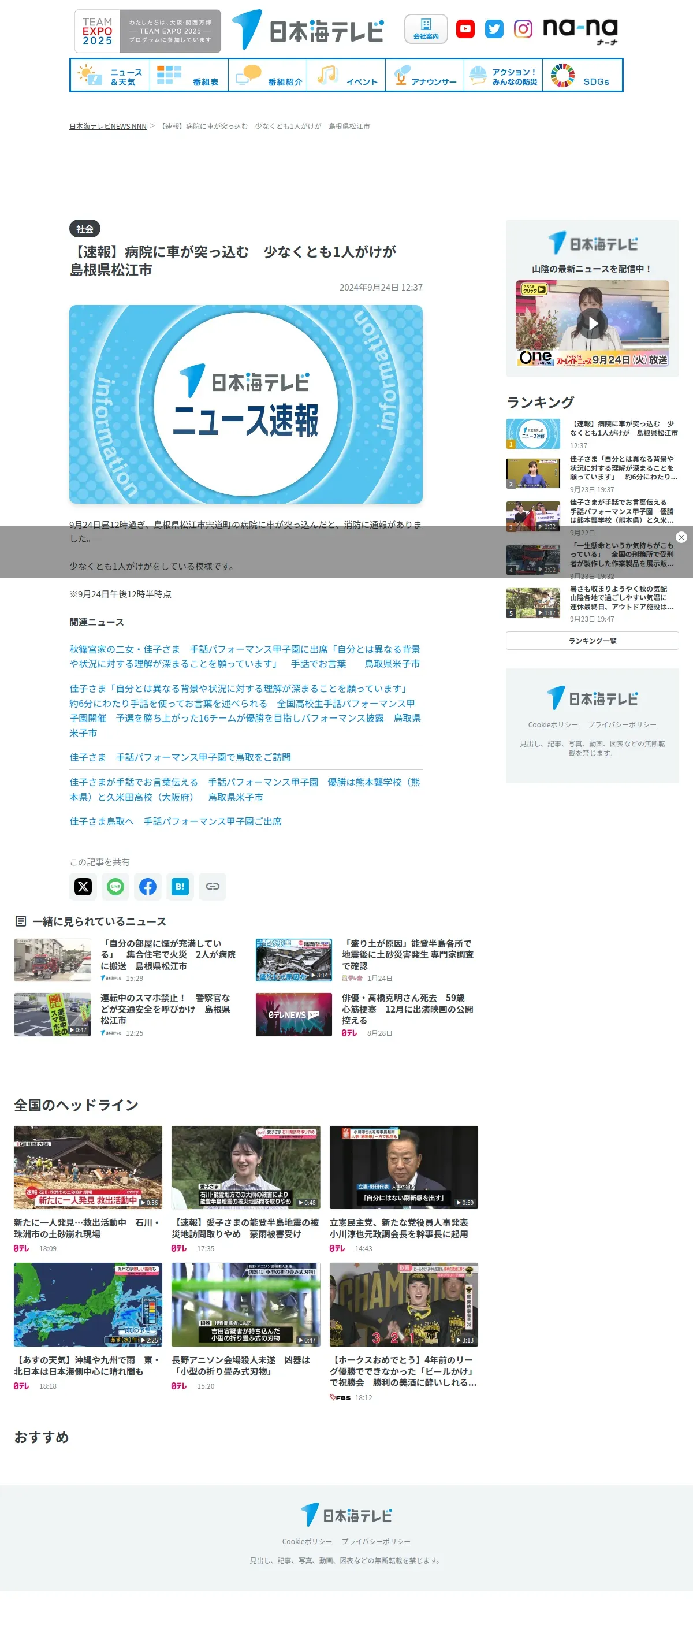The width and height of the screenshot is (693, 1640).
Task: Share article on Hatena Bookmark B! icon
Action: [x=180, y=886]
